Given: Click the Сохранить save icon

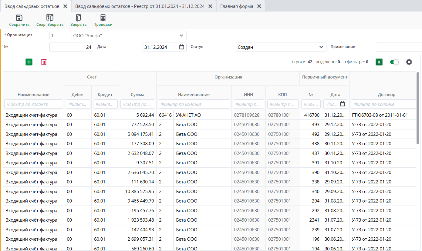Looking at the screenshot, I should coord(19,18).
